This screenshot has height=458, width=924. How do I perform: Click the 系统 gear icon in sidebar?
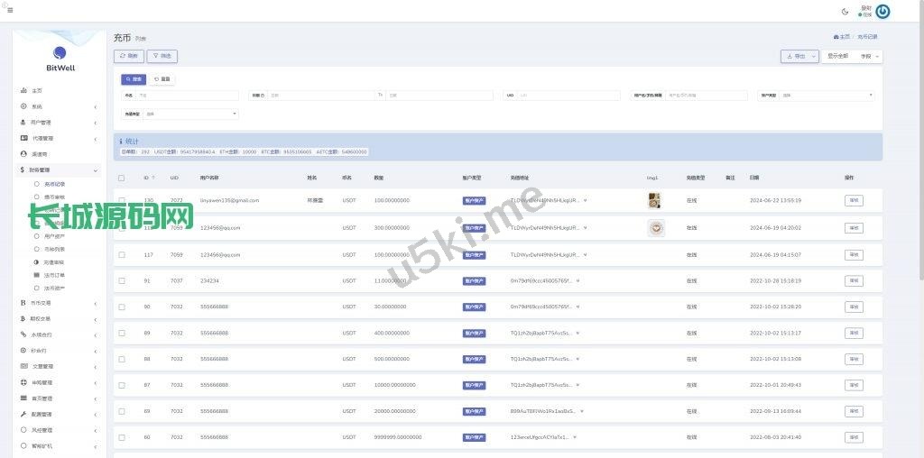[x=23, y=106]
